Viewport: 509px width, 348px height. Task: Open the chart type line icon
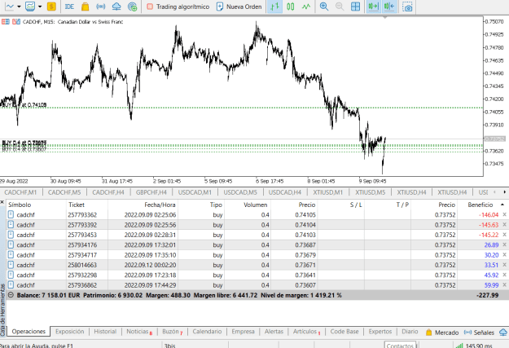10,7
